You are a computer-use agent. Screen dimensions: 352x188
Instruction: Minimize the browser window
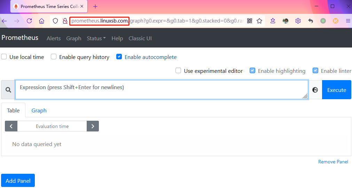click(x=316, y=6)
